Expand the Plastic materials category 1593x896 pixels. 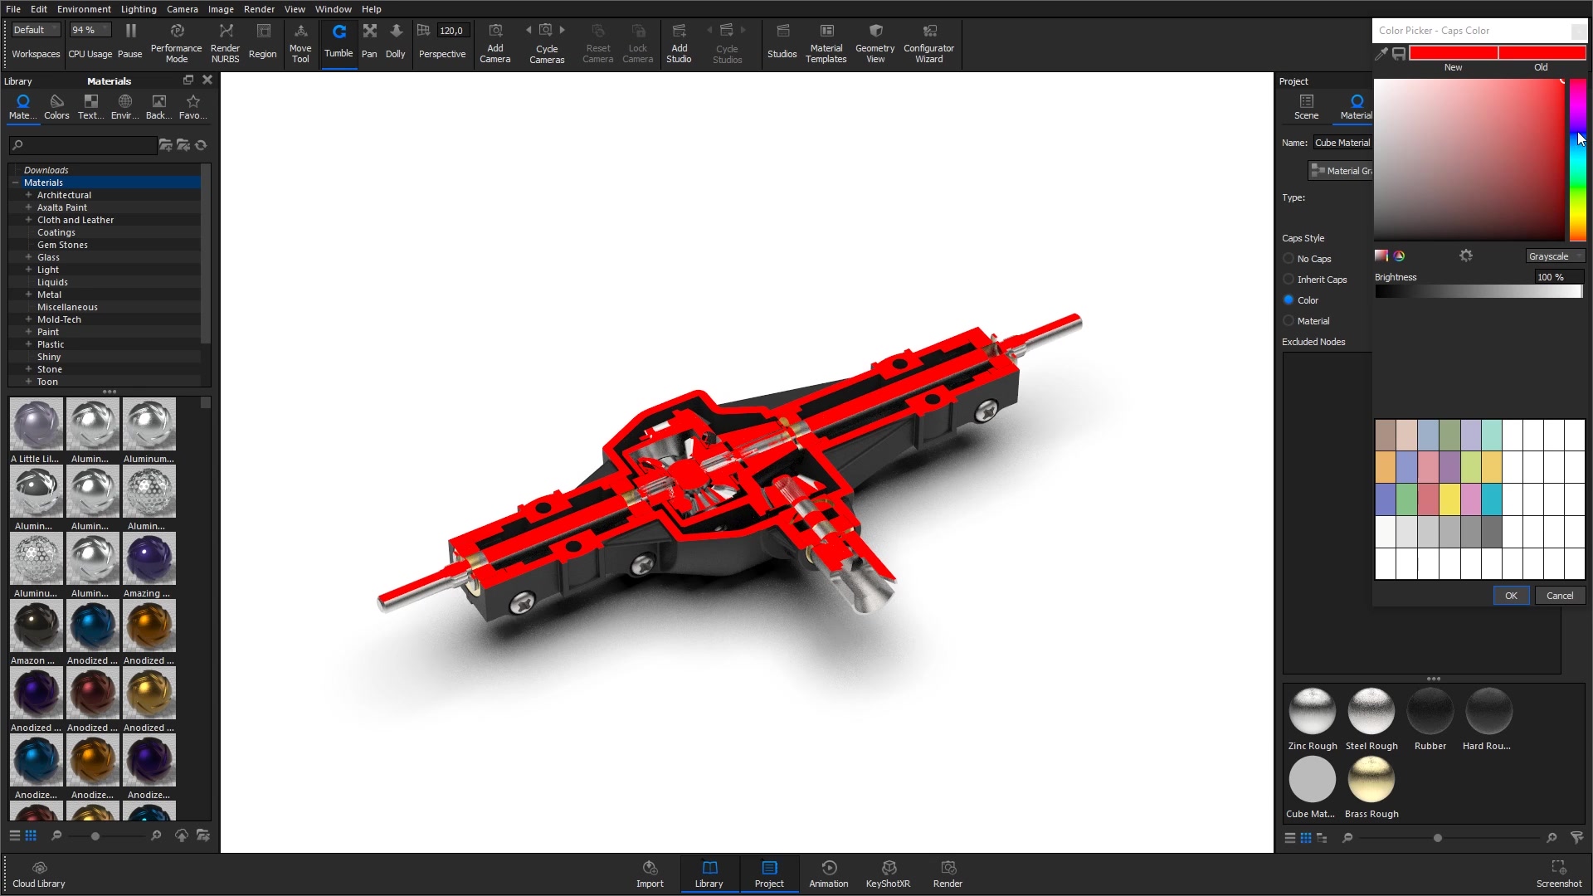pos(30,344)
